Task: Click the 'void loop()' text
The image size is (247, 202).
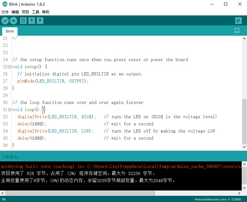Action: coord(25,110)
